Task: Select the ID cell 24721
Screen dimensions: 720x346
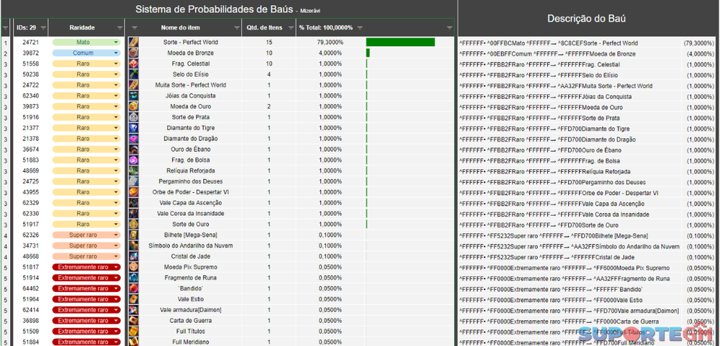Action: [30, 42]
